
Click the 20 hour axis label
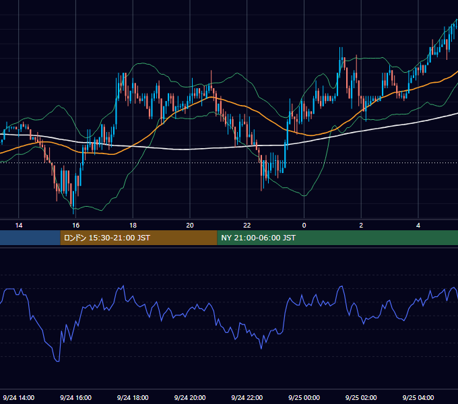coord(190,226)
